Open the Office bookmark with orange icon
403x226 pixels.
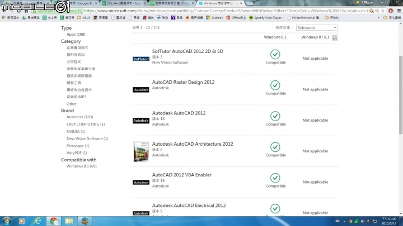click(236, 18)
